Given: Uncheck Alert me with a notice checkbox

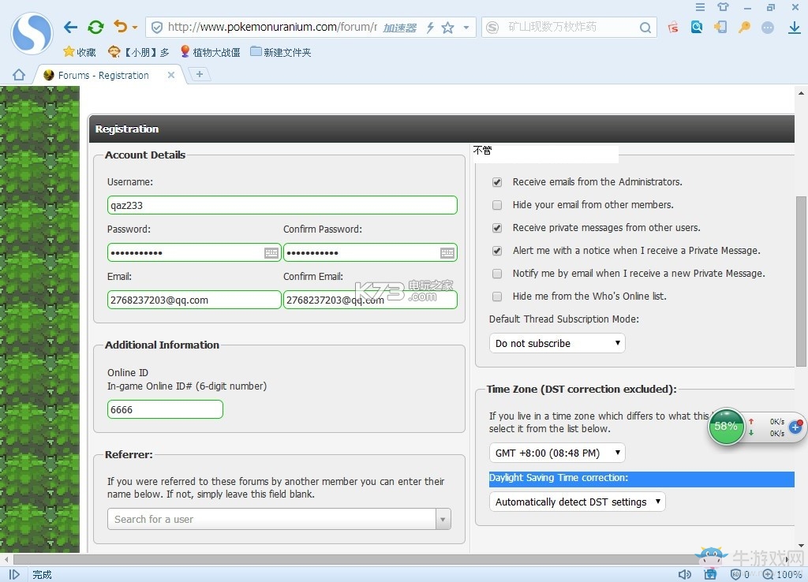Looking at the screenshot, I should pyautogui.click(x=497, y=251).
